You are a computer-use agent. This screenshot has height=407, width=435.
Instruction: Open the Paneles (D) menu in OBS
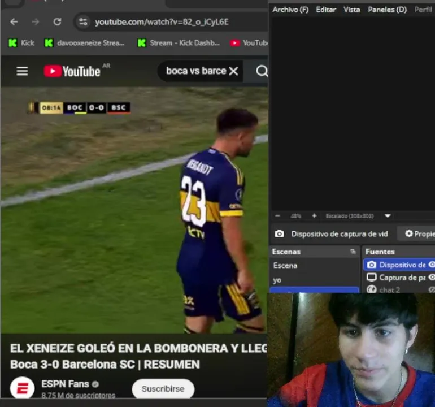pyautogui.click(x=388, y=10)
